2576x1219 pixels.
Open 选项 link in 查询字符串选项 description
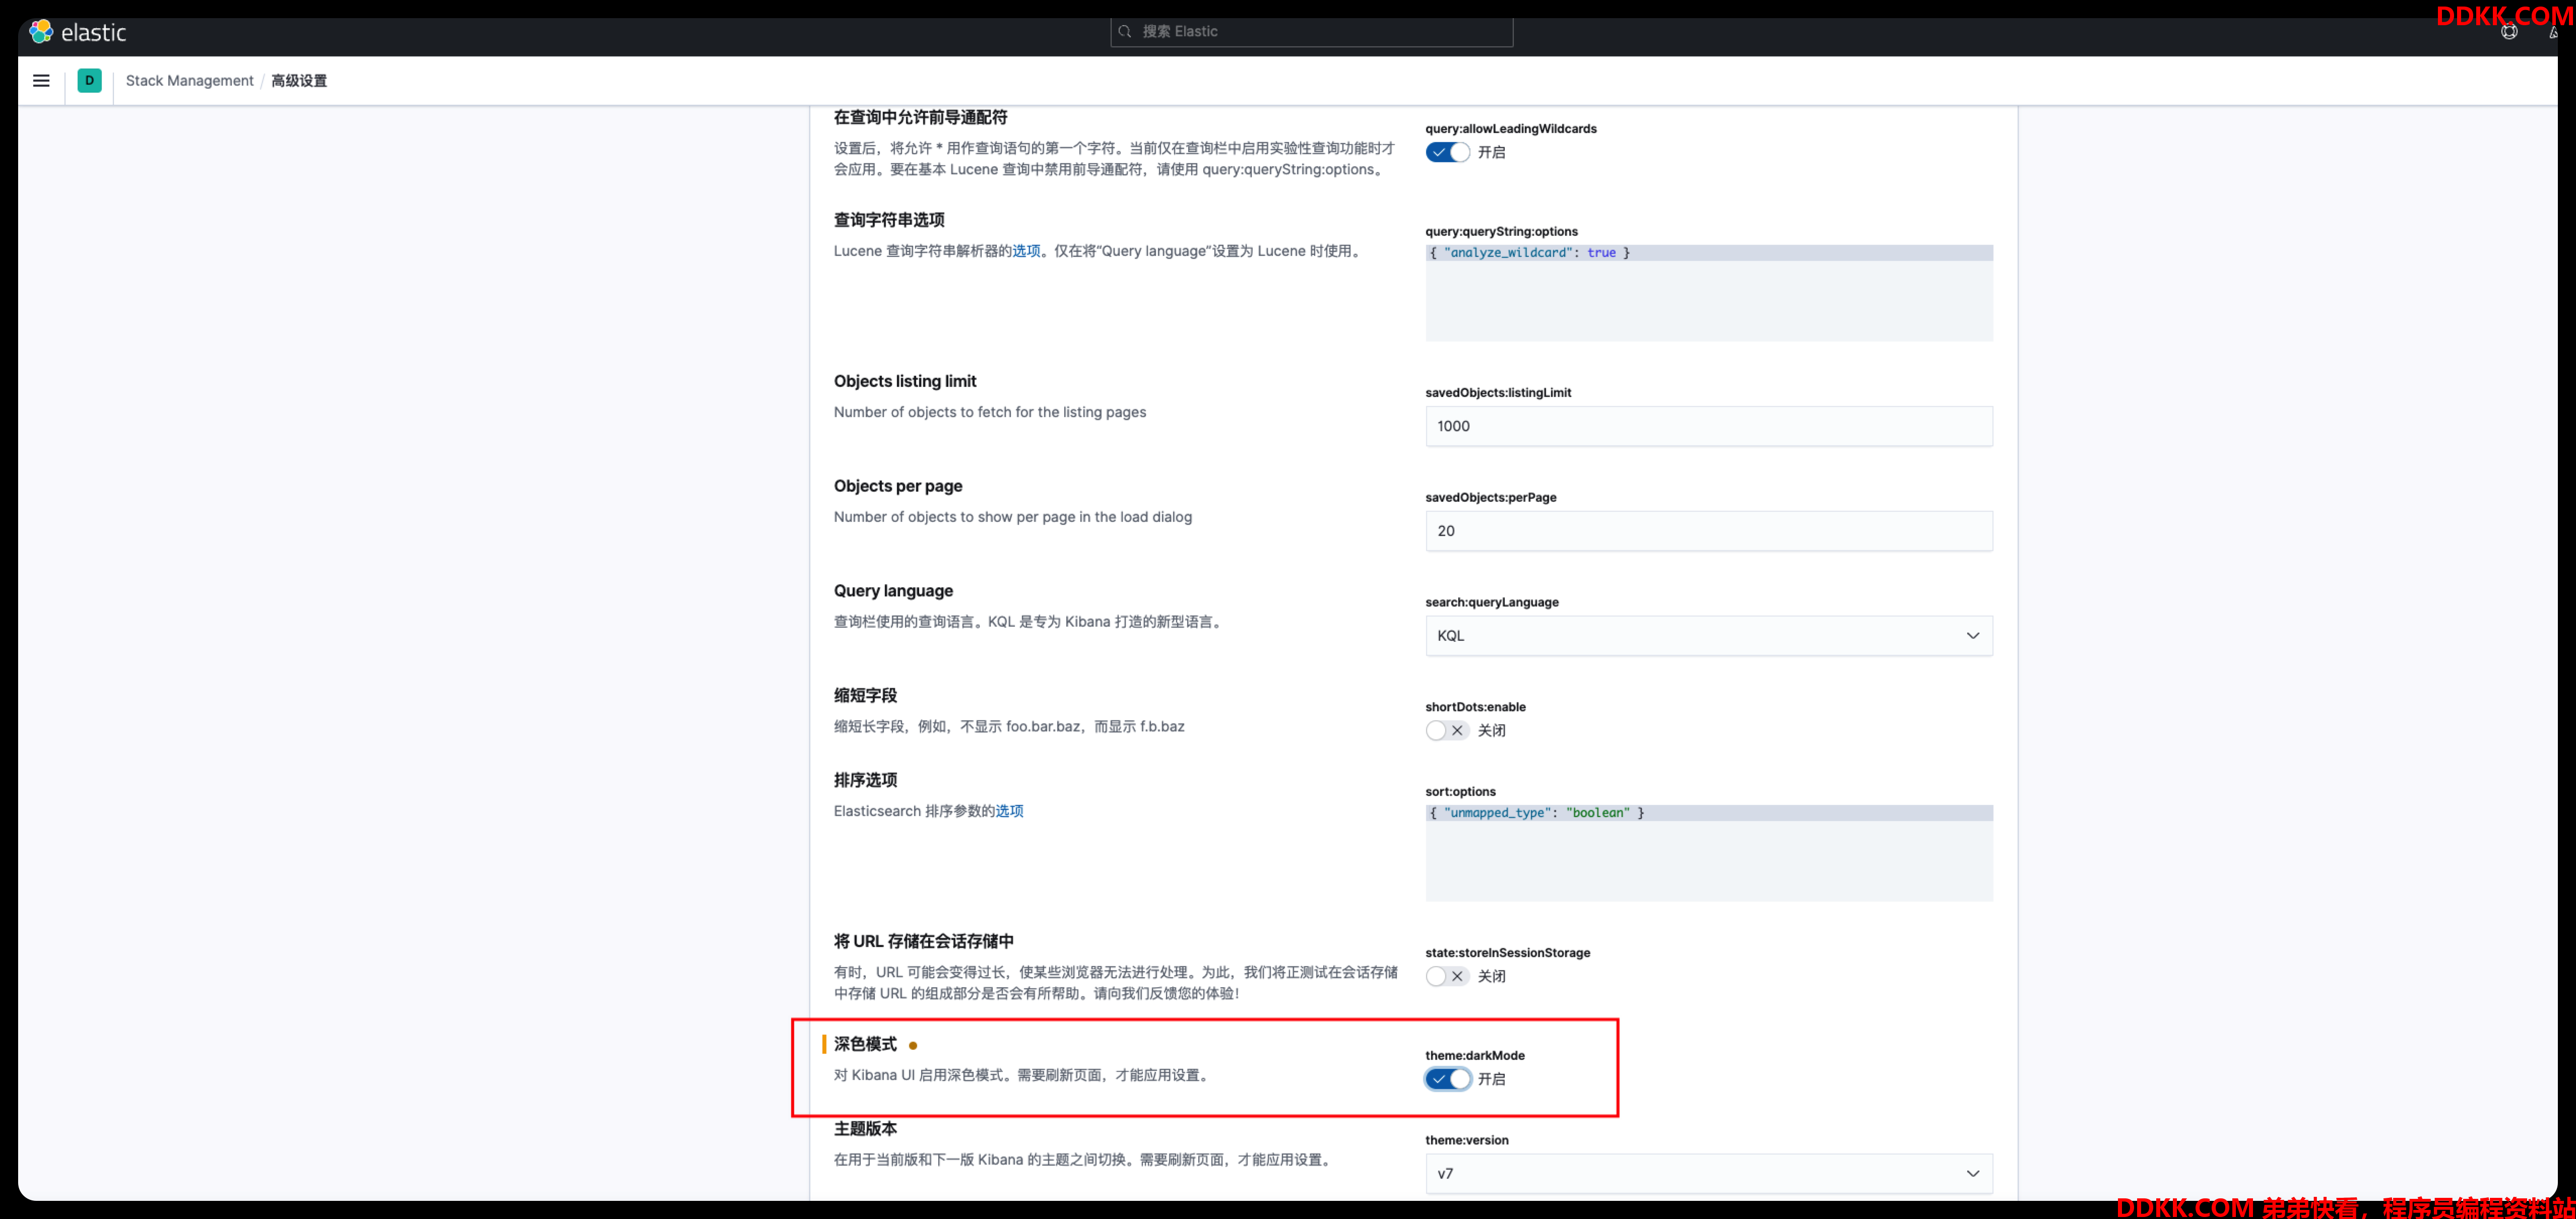(1026, 251)
